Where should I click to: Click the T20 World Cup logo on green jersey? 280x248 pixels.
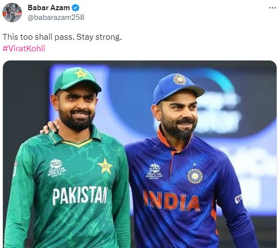[57, 168]
